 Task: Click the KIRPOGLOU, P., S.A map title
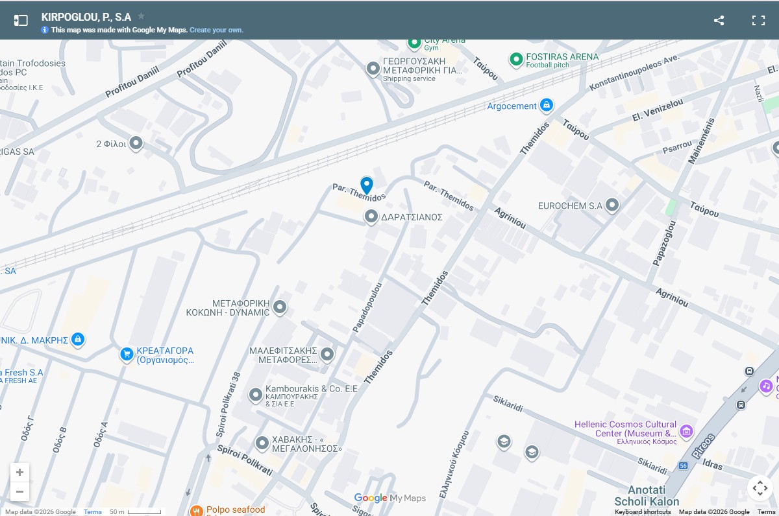click(86, 17)
